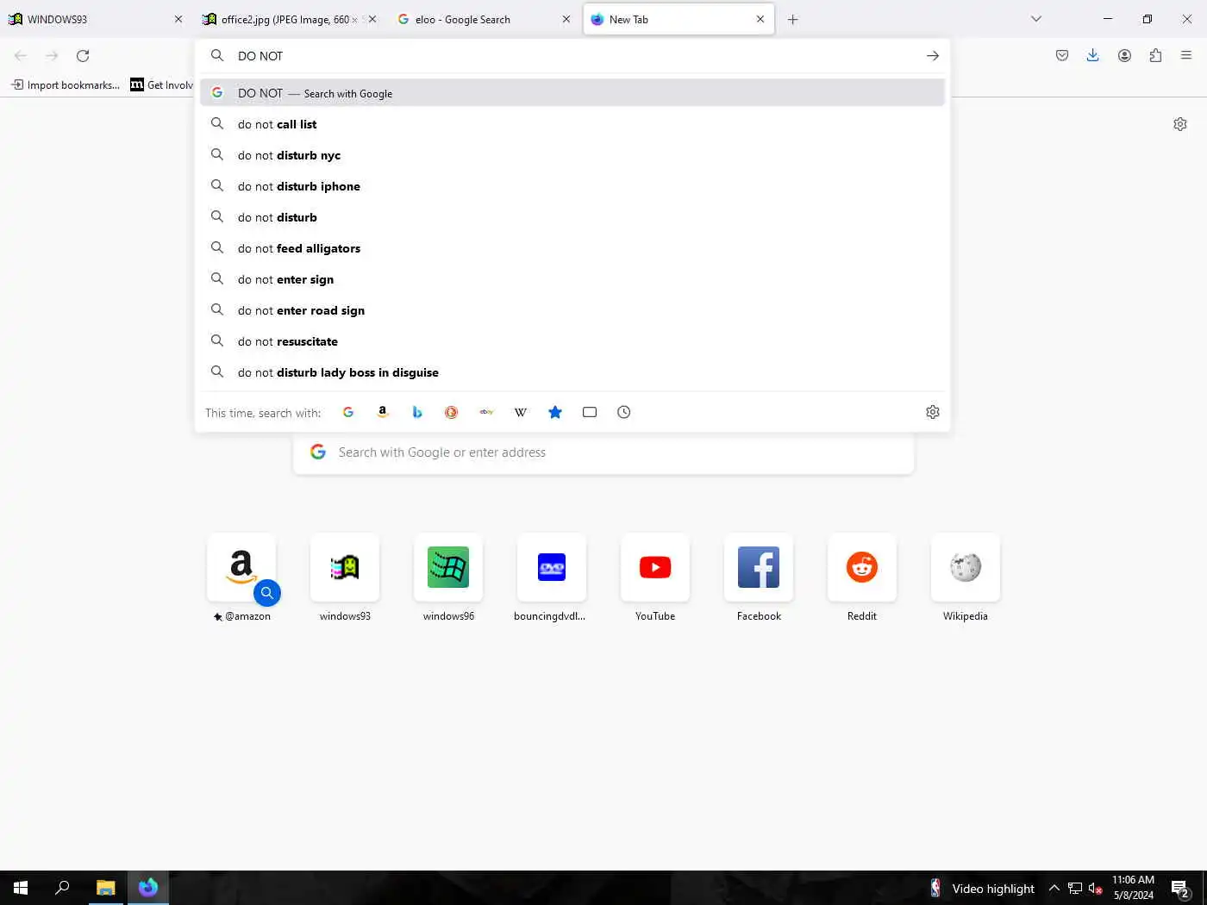Click the new tab page search box

point(603,452)
